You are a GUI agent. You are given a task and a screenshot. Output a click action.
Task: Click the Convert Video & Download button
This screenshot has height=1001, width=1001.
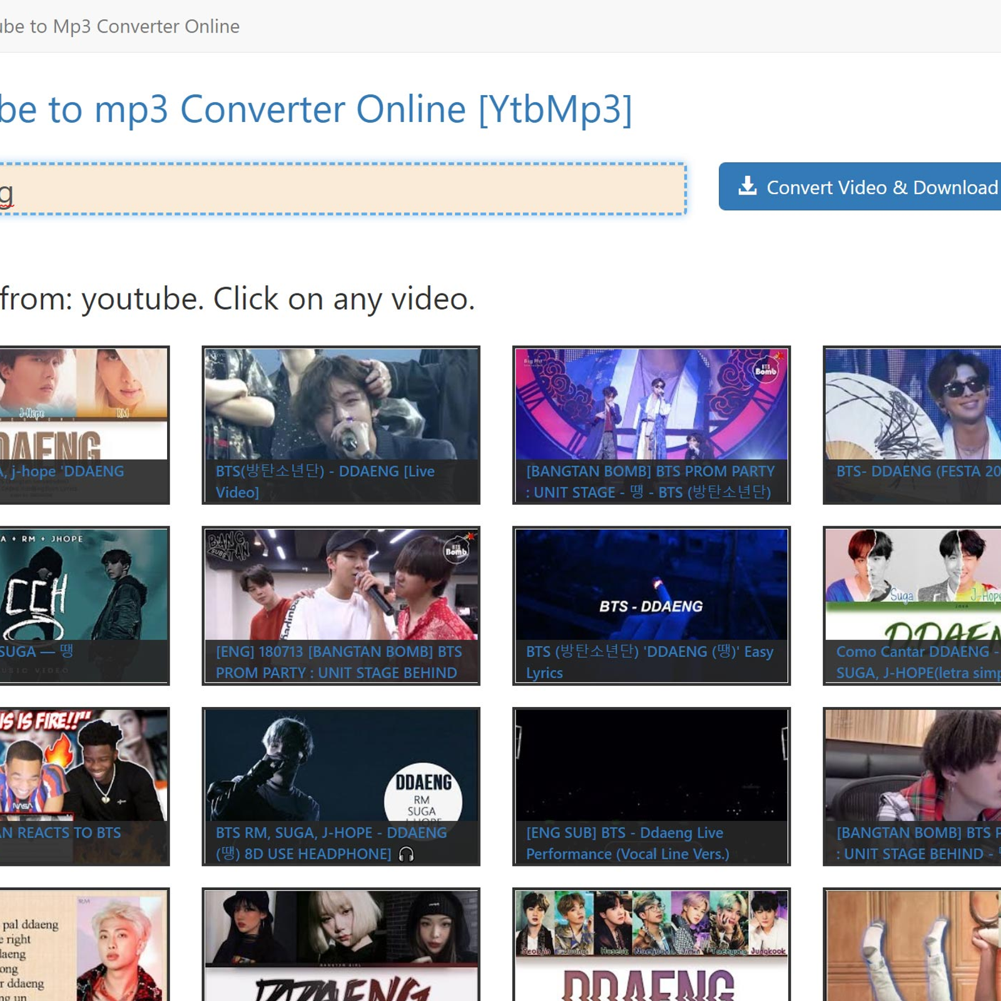860,186
